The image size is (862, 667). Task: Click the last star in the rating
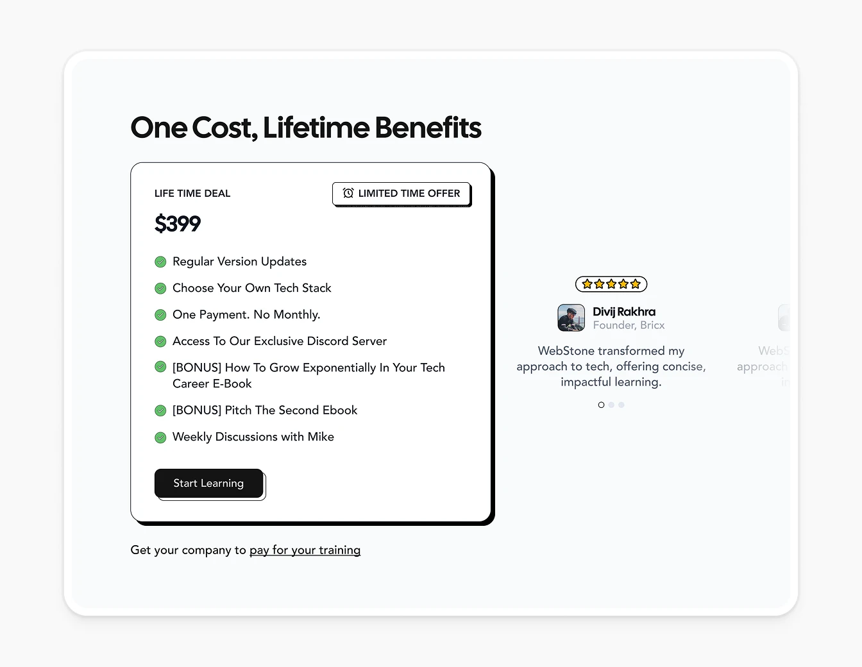(634, 283)
